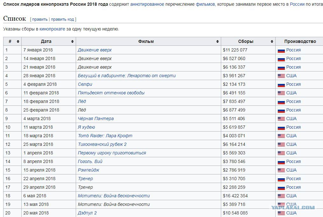Image resolution: width=323 pixels, height=217 pixels.
Task: Select cell $10 548 085
Action: [x=248, y=213]
